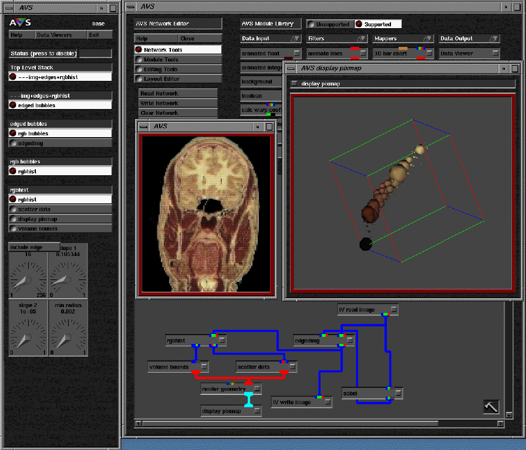Image resolution: width=526 pixels, height=450 pixels.
Task: Click the horizontal scrollbar of the network workspace
Action: coord(290,424)
